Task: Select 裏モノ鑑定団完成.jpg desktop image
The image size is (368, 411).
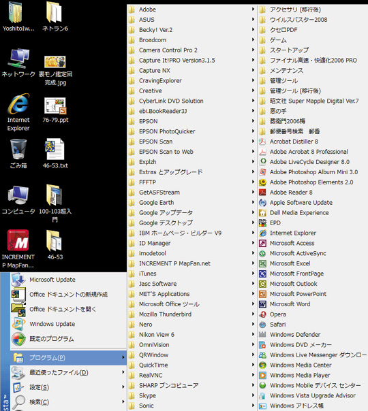Action: point(55,70)
